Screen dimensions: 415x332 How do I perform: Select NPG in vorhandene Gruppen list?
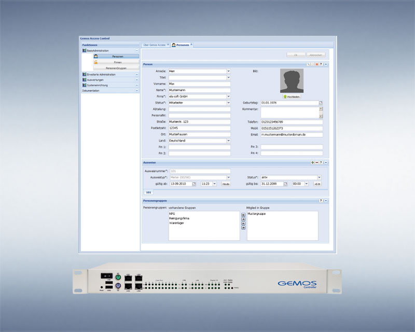tap(172, 214)
